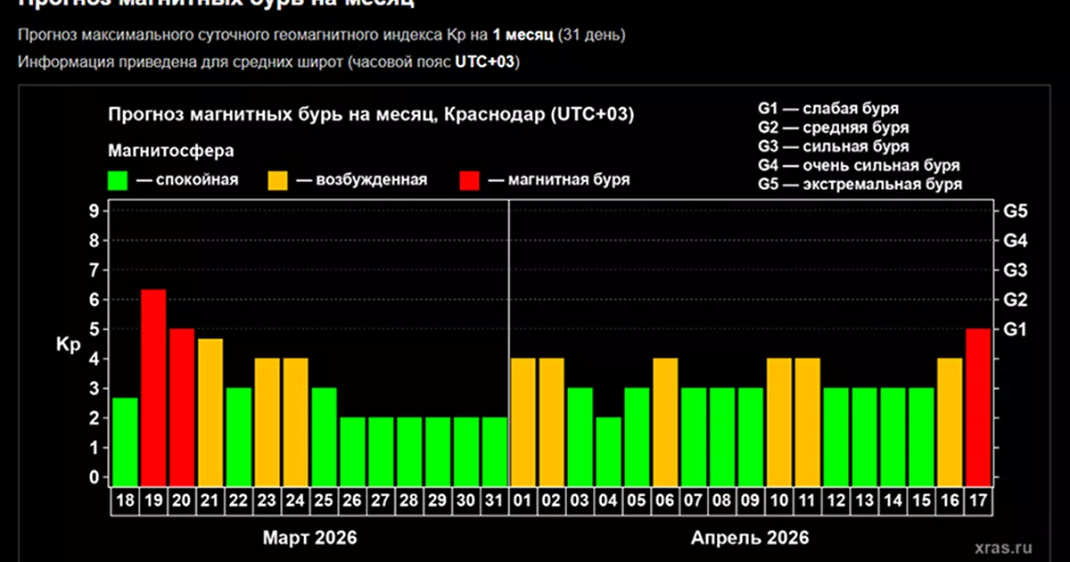Select the date label 01 on the axis
This screenshot has width=1070, height=562.
click(x=523, y=501)
